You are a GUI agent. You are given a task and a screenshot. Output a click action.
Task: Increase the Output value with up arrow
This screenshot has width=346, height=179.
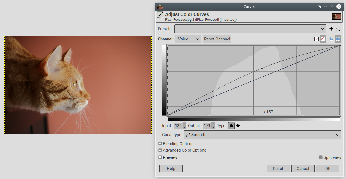[x=213, y=124]
